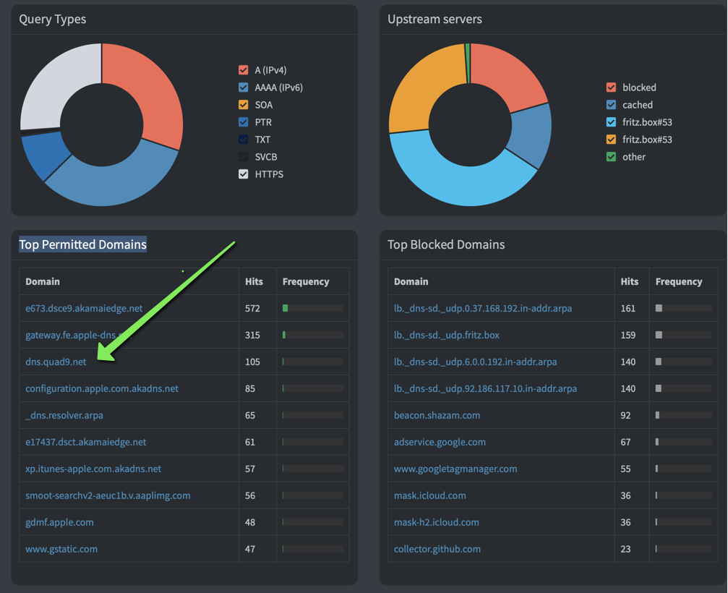Toggle the first fritz.box#53 legend entry
This screenshot has width=728, height=593.
pos(611,121)
